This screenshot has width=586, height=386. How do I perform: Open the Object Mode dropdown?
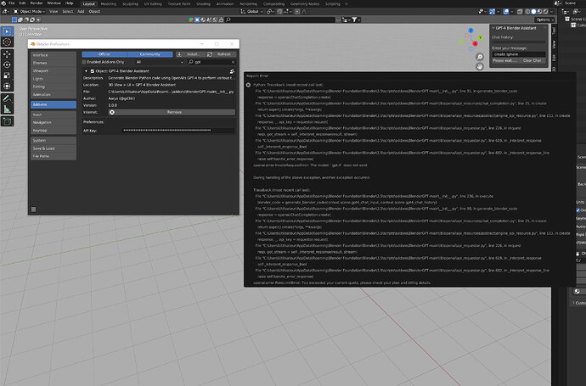click(x=29, y=12)
